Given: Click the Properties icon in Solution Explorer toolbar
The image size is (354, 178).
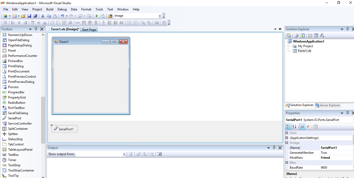Looking at the screenshot, I should coord(289,35).
